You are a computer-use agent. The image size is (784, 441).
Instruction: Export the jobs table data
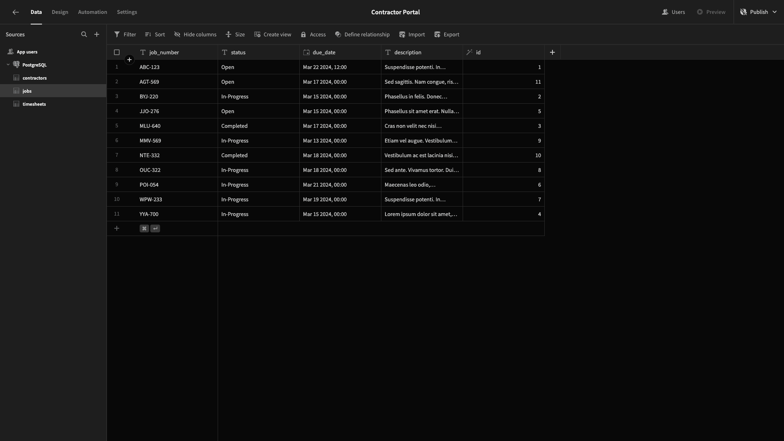point(447,35)
